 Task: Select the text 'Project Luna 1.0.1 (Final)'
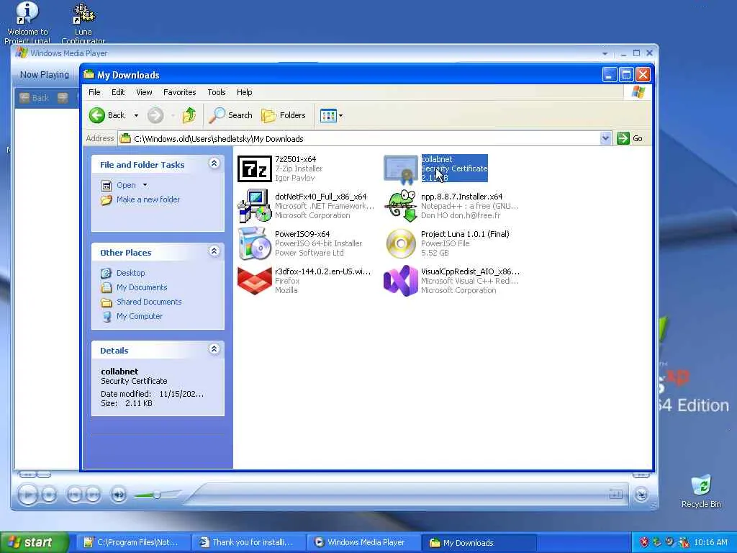(465, 234)
